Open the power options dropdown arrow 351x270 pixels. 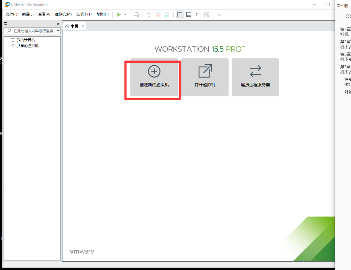point(125,15)
